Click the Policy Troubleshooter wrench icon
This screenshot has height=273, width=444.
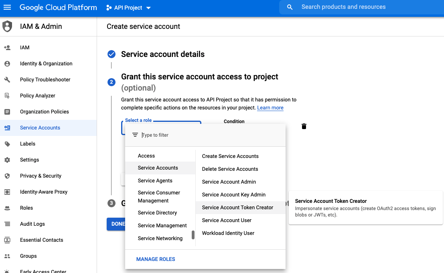click(x=7, y=80)
